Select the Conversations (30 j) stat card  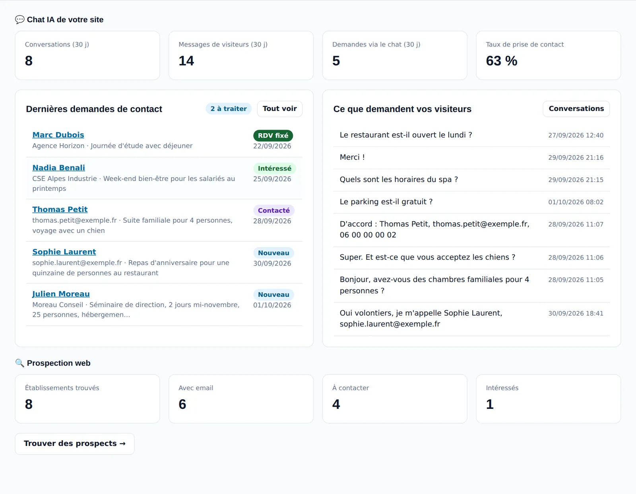(x=87, y=55)
